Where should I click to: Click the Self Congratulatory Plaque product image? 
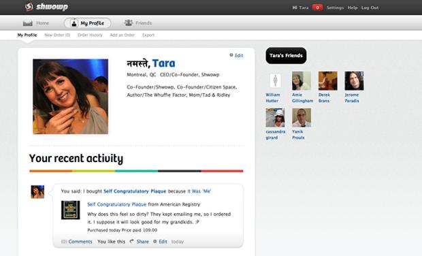tap(71, 210)
